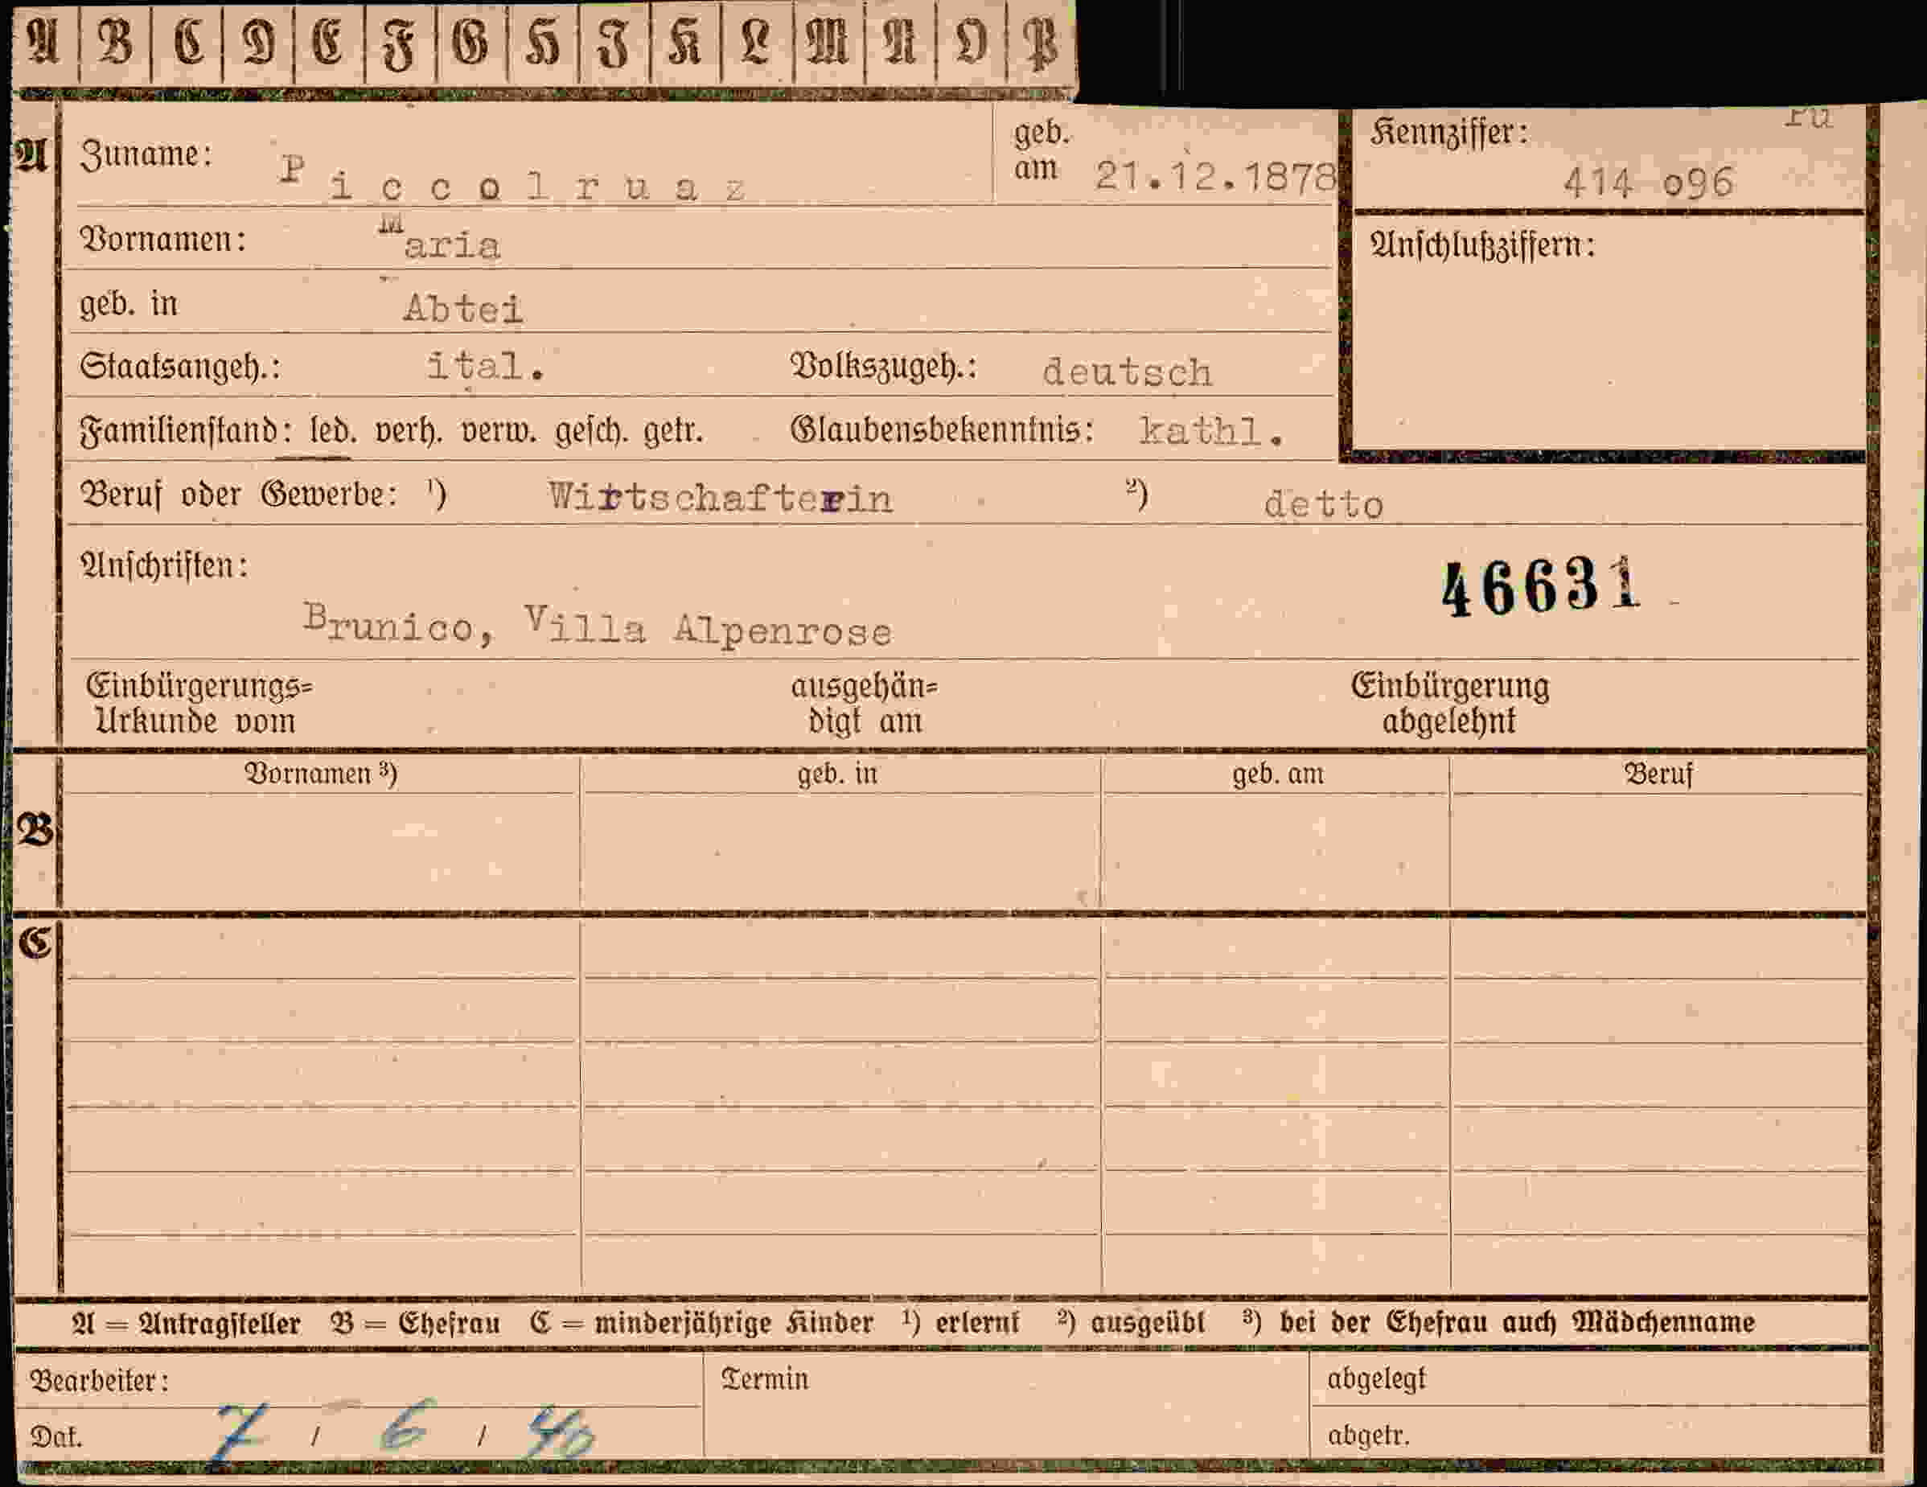Select the alphabet tab letter C
1927x1487 pixels.
[x=187, y=43]
